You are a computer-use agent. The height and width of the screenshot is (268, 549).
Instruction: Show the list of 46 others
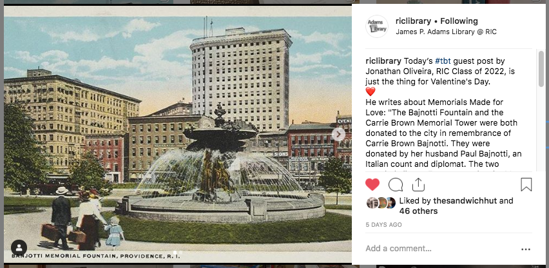pyautogui.click(x=418, y=211)
